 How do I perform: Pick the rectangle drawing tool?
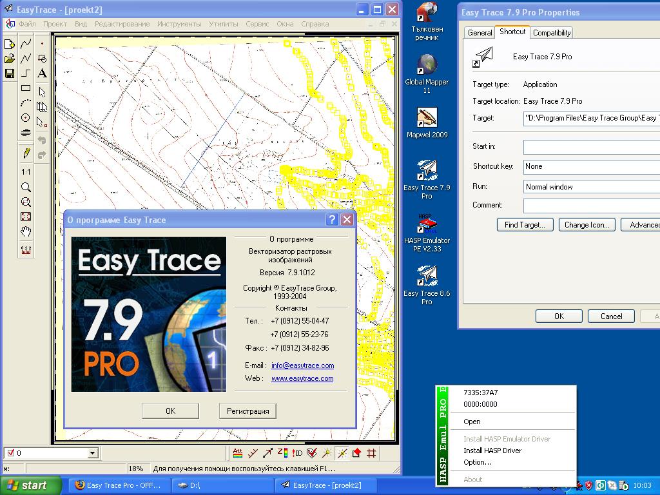26,88
